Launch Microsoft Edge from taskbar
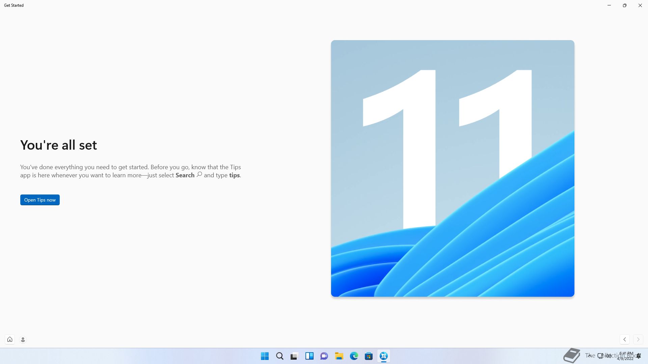Screen dimensions: 648x364 point(354,356)
